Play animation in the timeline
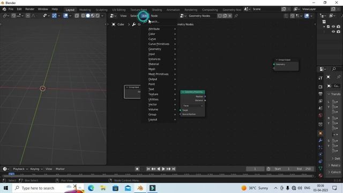This screenshot has width=343, height=193. 163,169
